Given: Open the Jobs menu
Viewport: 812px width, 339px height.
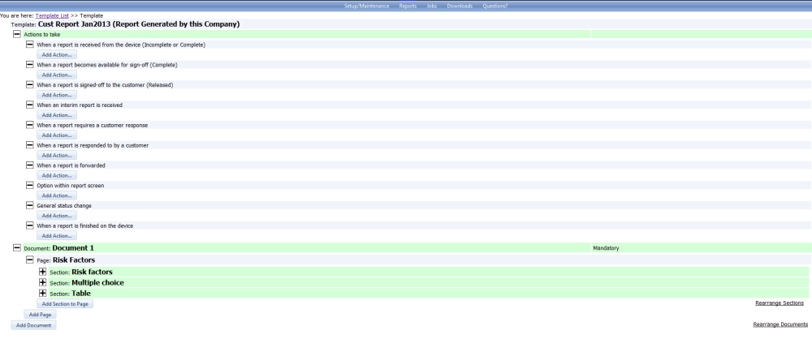Looking at the screenshot, I should pos(432,6).
